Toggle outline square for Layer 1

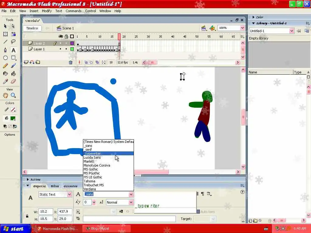point(72,49)
